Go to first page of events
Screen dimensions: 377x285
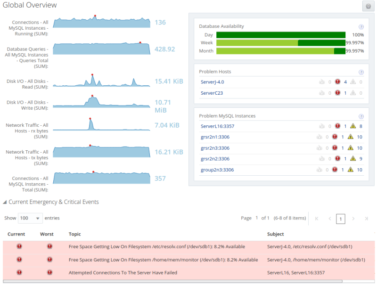pyautogui.click(x=317, y=219)
